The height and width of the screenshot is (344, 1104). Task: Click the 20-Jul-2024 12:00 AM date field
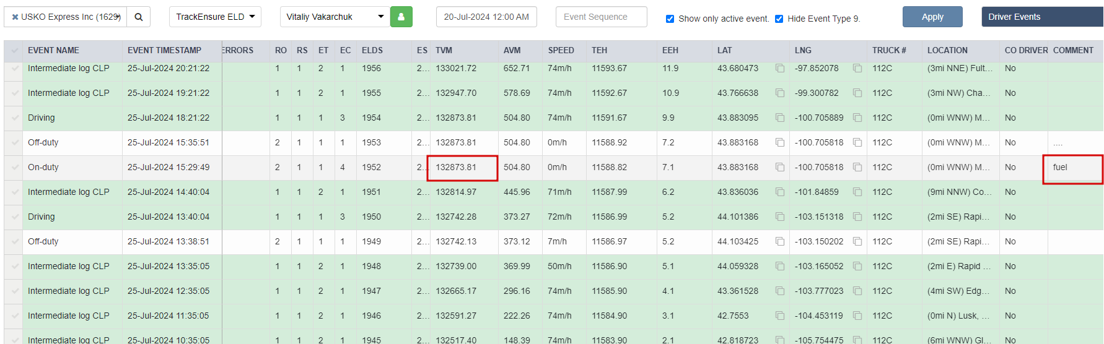point(486,17)
